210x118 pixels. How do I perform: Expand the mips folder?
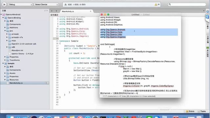coord(7,40)
